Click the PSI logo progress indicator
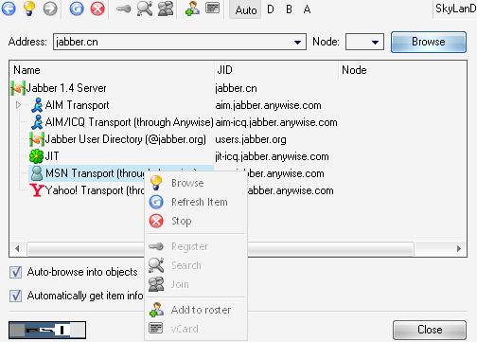Image resolution: width=477 pixels, height=342 pixels. (x=47, y=331)
